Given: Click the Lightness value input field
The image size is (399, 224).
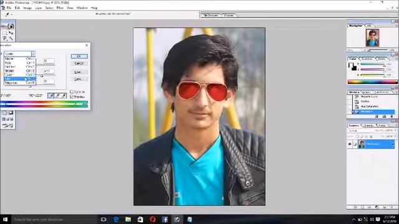Looking at the screenshot, I should point(49,81).
